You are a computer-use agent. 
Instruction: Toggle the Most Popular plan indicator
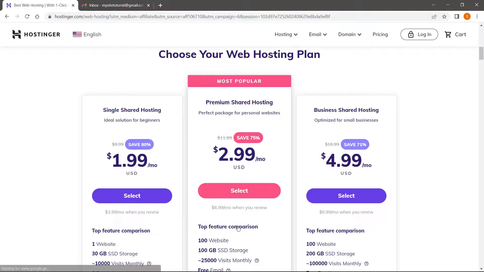(x=239, y=81)
